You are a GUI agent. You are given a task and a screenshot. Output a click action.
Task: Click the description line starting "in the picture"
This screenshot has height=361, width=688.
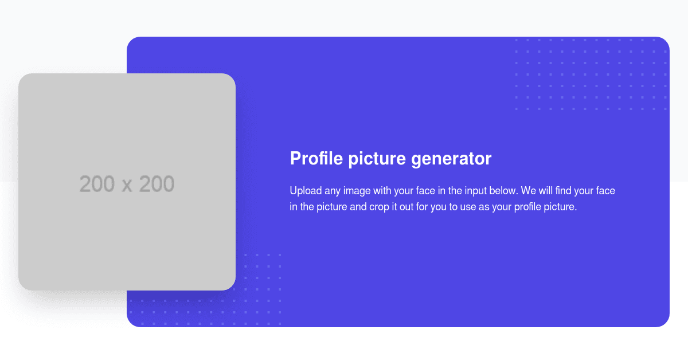click(433, 207)
